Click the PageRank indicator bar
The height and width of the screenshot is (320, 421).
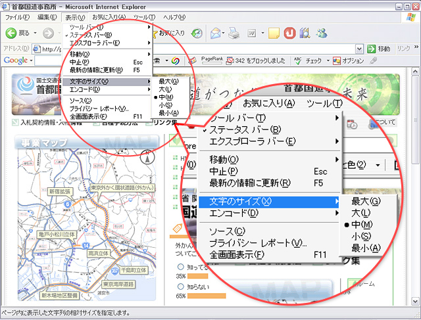212,60
